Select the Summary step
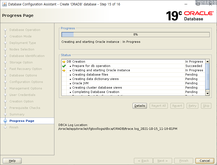Screen dimensions: 217x165 pyautogui.click(x=17, y=114)
